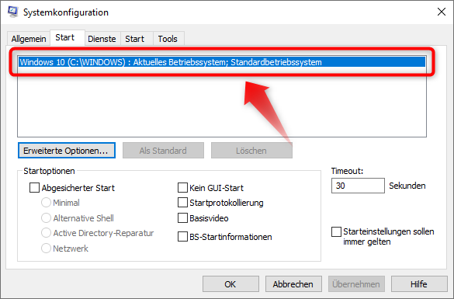Check Starteinstellungen sollen immer gelten
The height and width of the screenshot is (299, 454).
click(x=336, y=231)
